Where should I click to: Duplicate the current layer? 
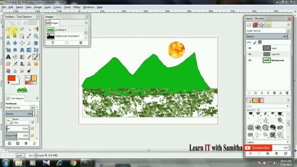pos(274,93)
